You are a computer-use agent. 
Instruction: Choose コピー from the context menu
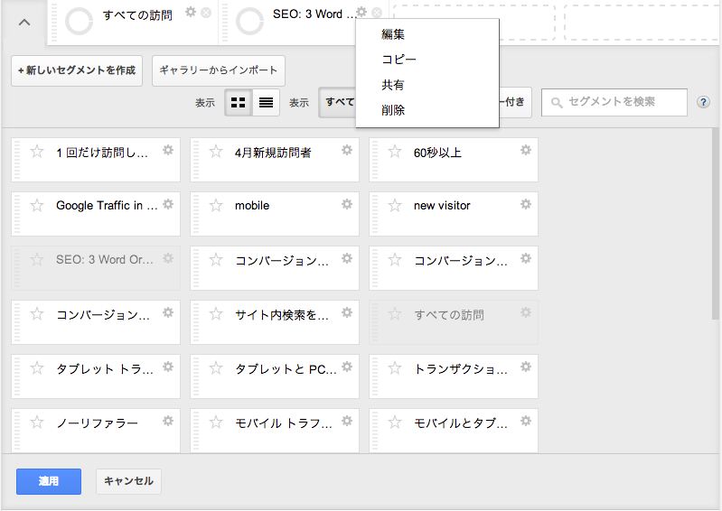point(399,60)
